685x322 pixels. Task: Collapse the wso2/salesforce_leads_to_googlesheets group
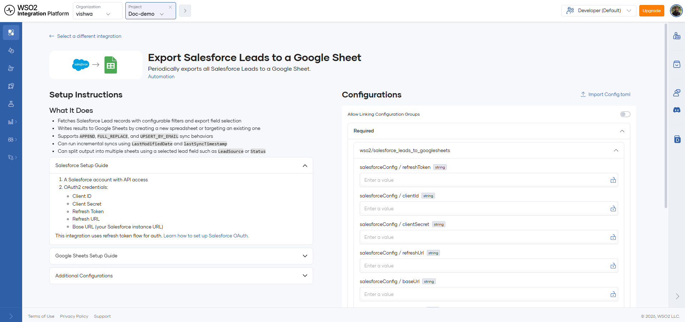point(489,151)
